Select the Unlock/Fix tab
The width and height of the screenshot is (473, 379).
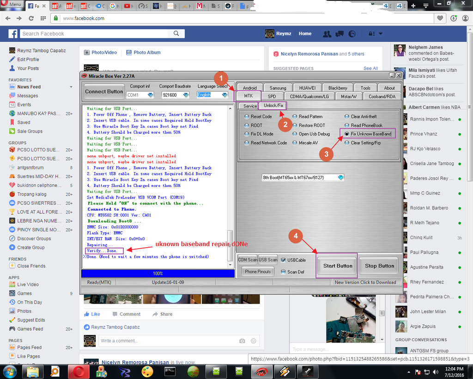273,106
